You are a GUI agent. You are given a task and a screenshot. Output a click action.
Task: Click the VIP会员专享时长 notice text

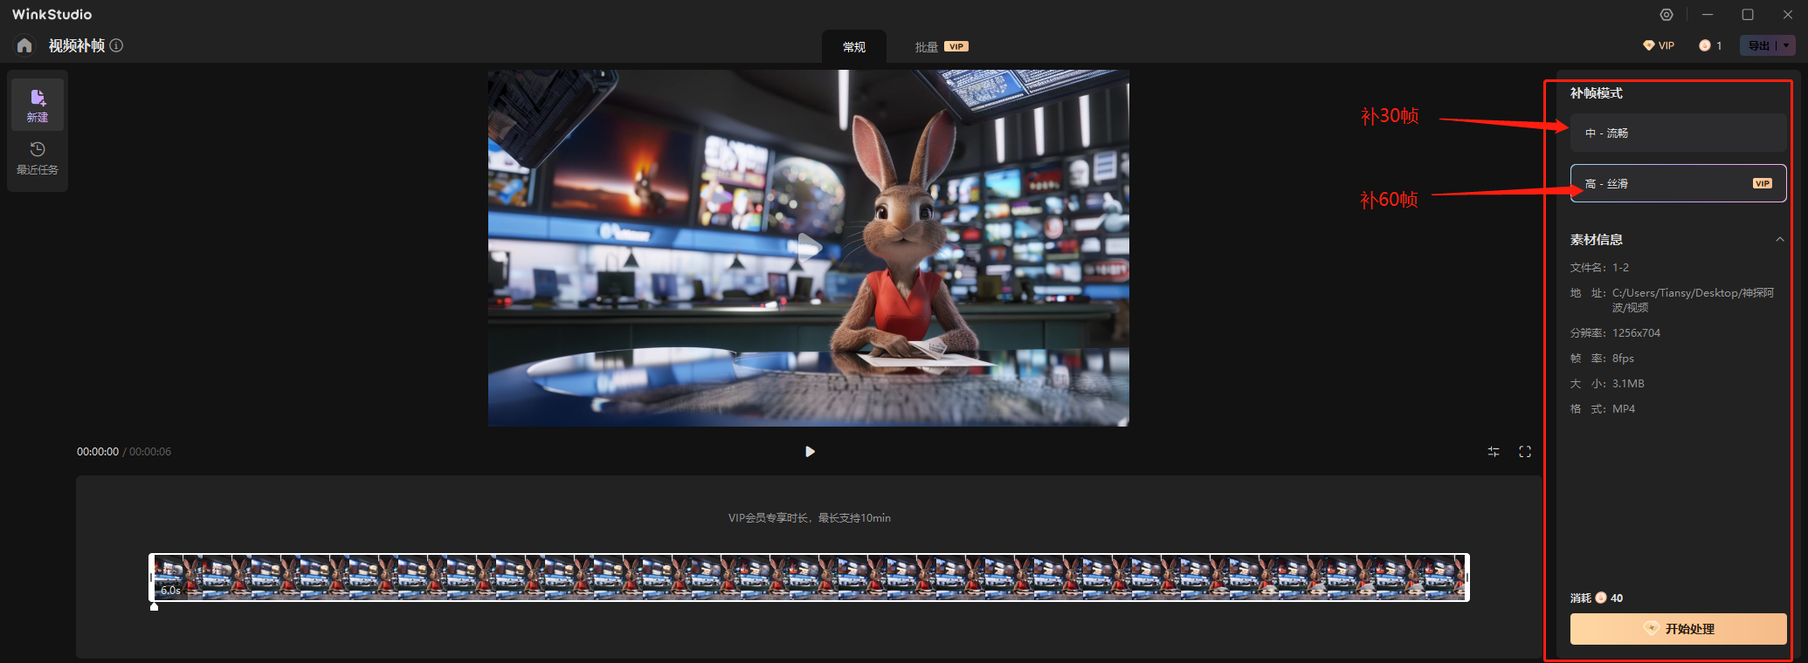pyautogui.click(x=810, y=518)
